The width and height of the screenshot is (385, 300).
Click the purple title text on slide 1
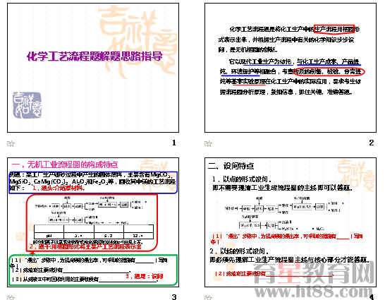(x=94, y=56)
